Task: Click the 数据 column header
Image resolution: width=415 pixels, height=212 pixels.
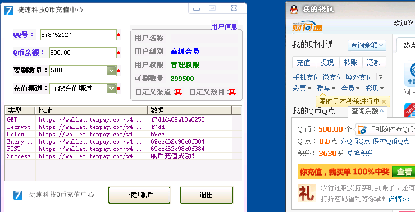Action: coord(189,110)
